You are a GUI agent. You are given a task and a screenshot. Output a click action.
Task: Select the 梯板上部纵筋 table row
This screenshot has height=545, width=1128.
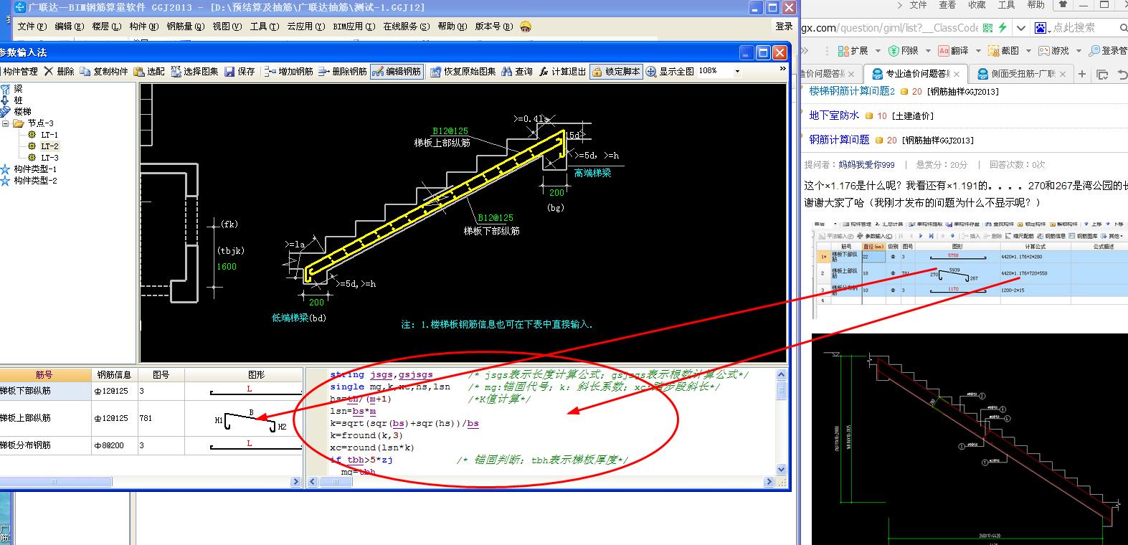pyautogui.click(x=151, y=418)
